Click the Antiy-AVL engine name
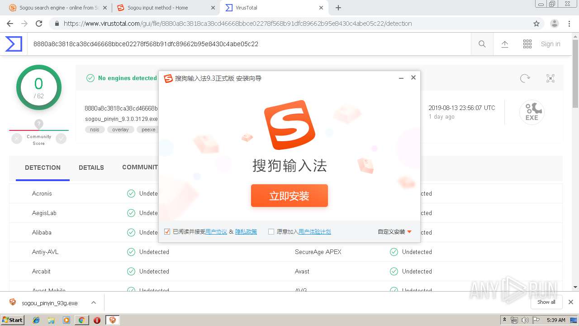579x326 pixels. (45, 252)
